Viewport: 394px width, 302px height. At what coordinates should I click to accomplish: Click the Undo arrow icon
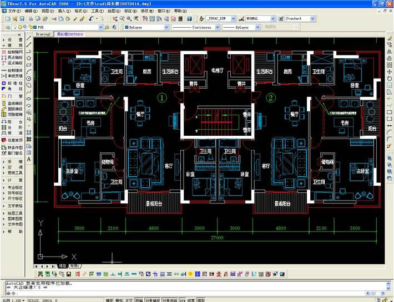91,19
